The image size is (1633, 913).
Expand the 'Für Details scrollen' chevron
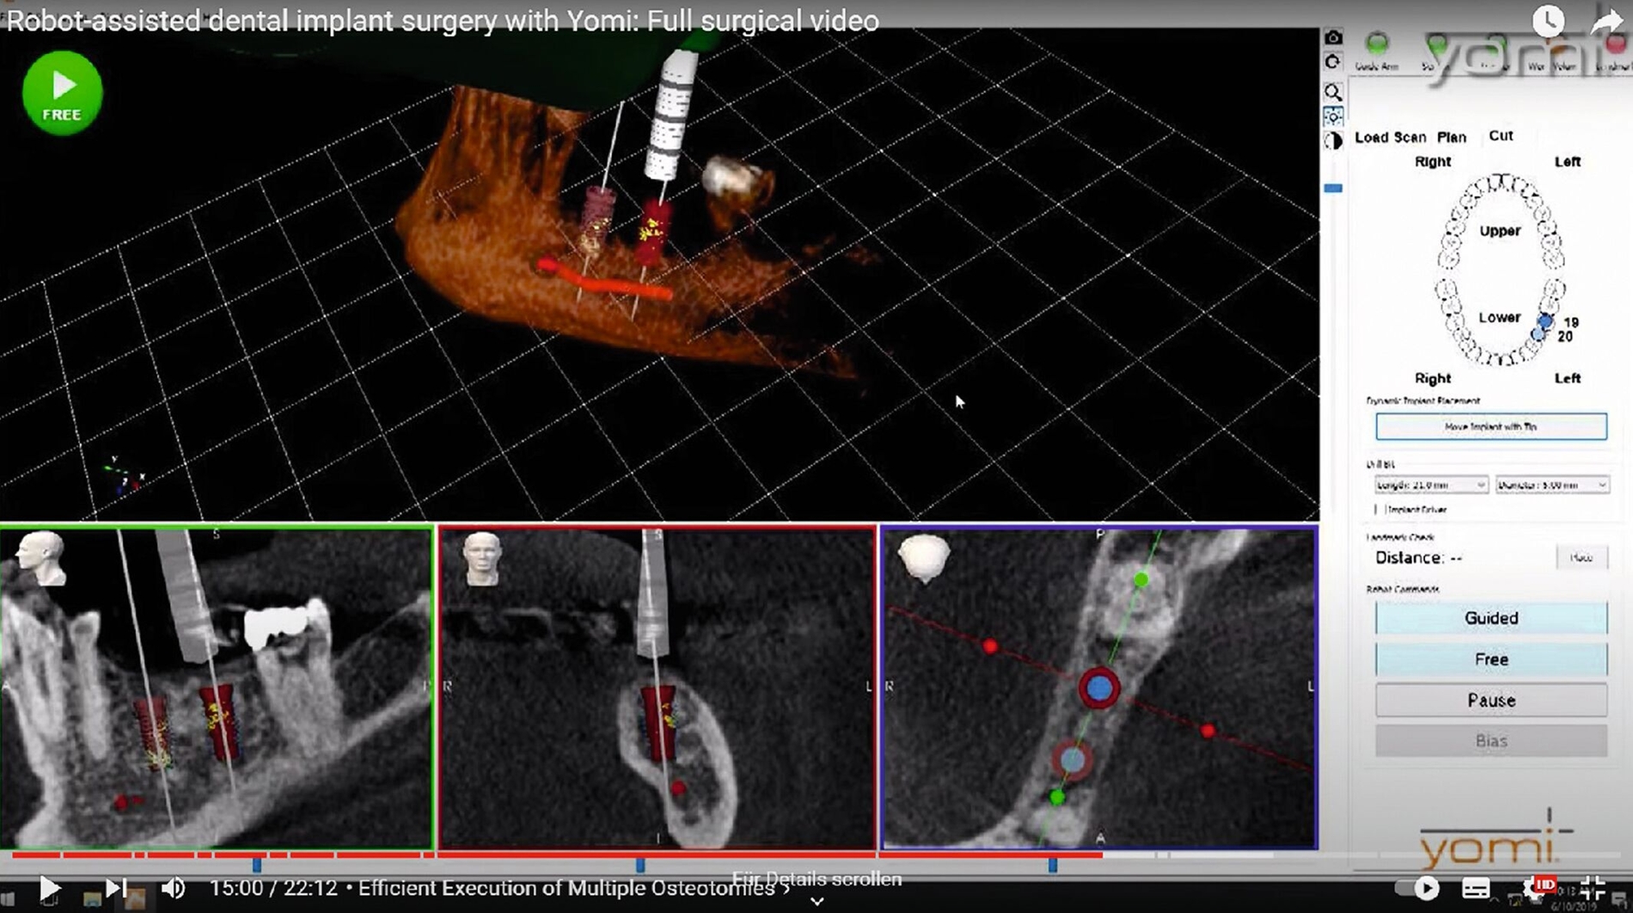pos(817,902)
